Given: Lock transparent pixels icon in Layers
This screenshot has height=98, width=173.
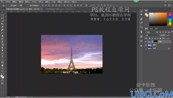Looking at the screenshot, I should [150, 38].
